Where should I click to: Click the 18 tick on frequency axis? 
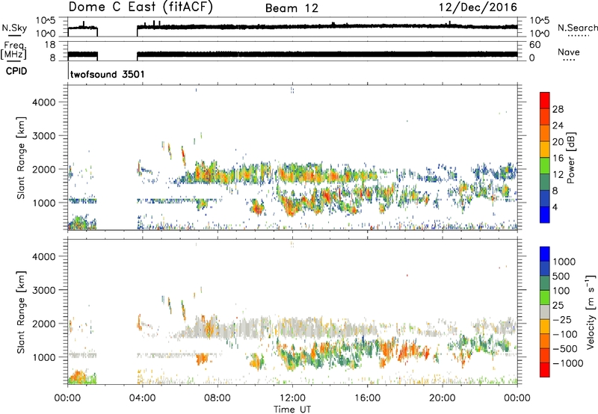(50, 45)
